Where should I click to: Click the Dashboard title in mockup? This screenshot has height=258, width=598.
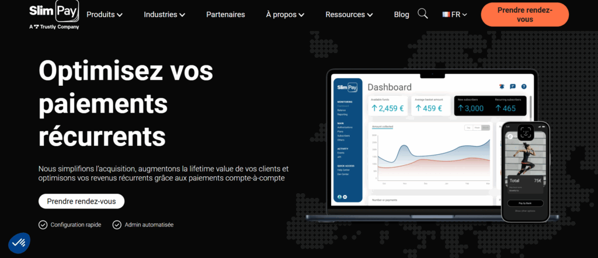390,88
